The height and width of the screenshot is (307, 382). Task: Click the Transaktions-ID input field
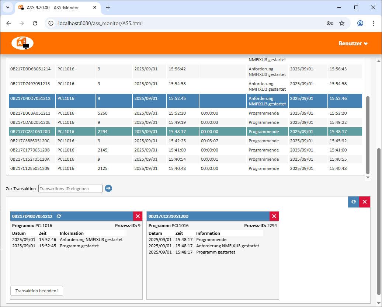(x=70, y=188)
